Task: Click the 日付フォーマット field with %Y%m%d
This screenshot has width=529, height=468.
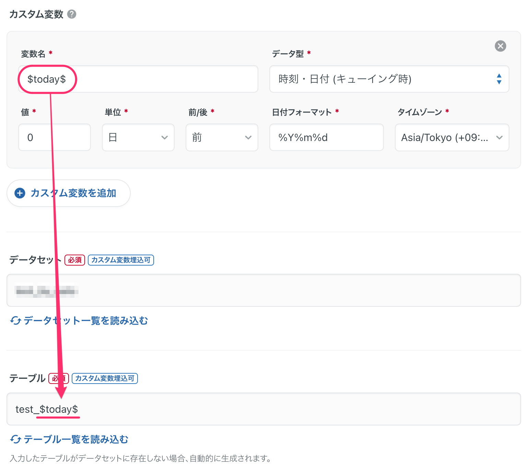Action: click(x=327, y=137)
